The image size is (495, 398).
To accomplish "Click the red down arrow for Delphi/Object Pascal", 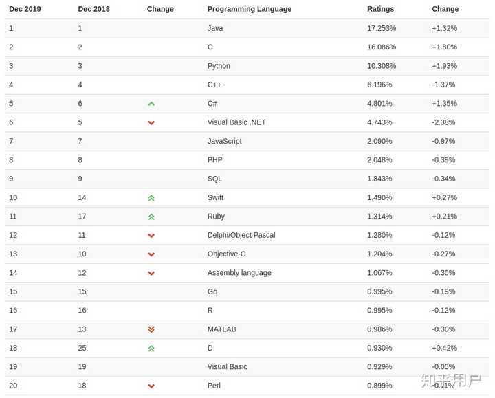I will pos(151,236).
